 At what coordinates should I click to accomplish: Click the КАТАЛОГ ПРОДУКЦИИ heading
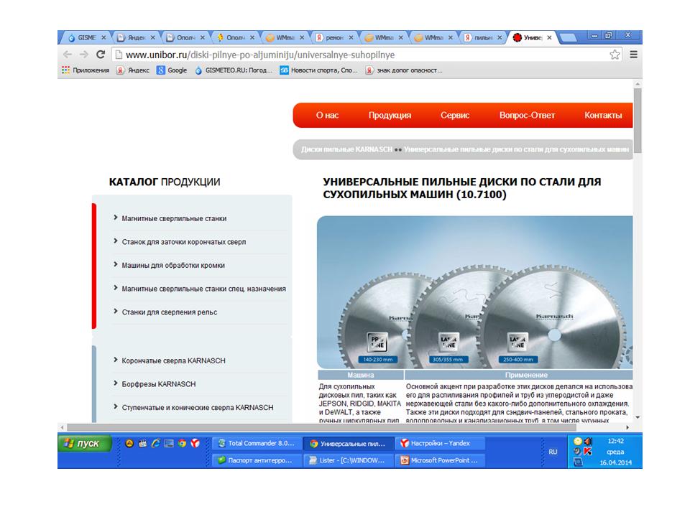(x=165, y=182)
